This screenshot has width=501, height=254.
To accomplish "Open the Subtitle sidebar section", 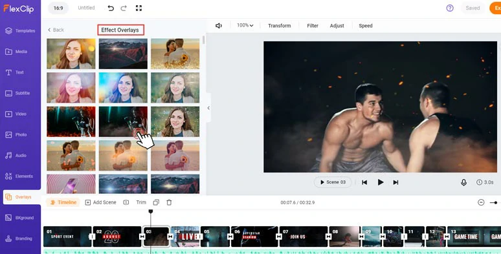I will pyautogui.click(x=17, y=93).
